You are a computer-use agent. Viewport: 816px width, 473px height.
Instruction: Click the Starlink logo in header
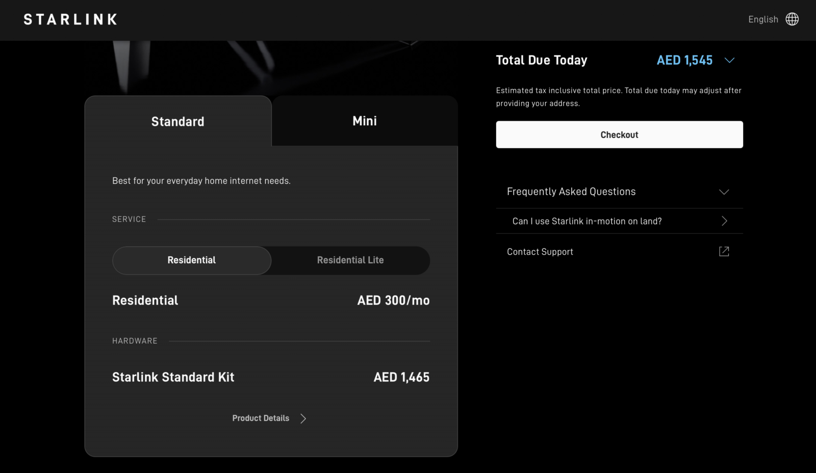(70, 19)
